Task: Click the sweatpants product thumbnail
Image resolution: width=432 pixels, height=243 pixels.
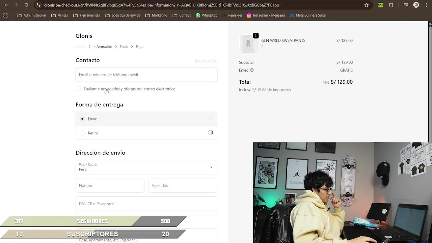Action: coord(248,43)
